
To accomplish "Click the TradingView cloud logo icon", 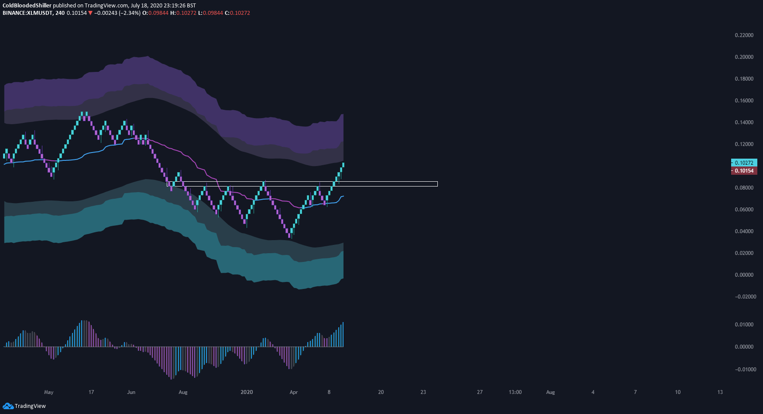I will 8,406.
